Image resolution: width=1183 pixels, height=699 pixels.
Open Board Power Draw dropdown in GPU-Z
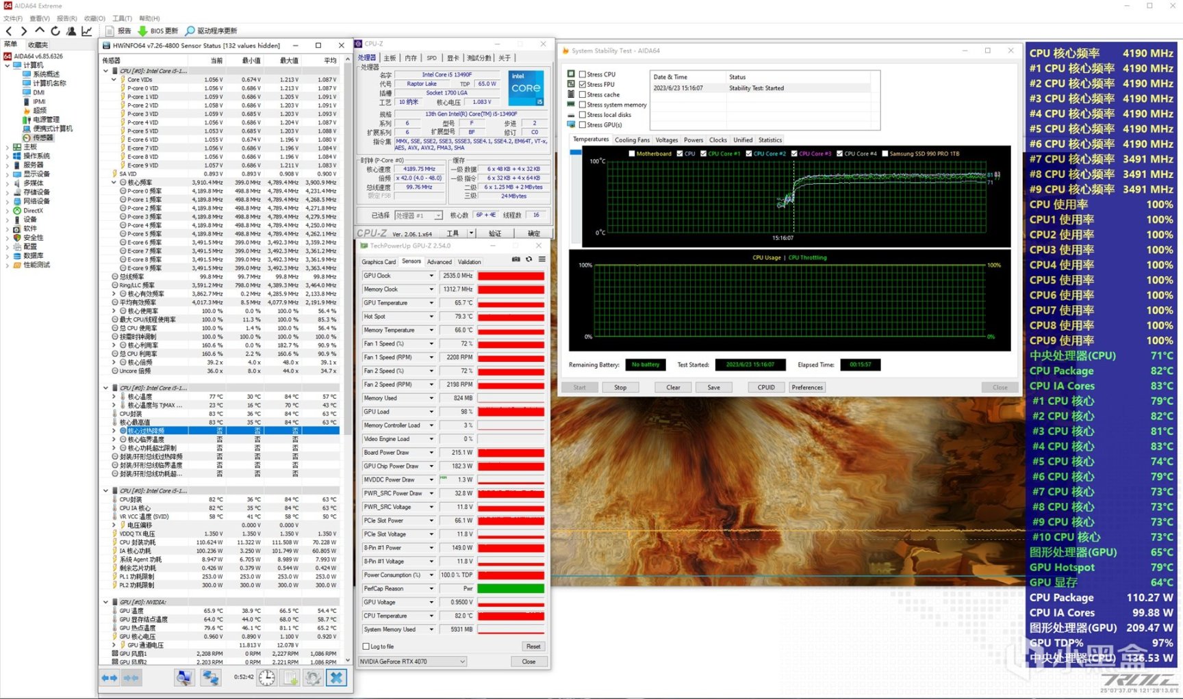tap(431, 453)
